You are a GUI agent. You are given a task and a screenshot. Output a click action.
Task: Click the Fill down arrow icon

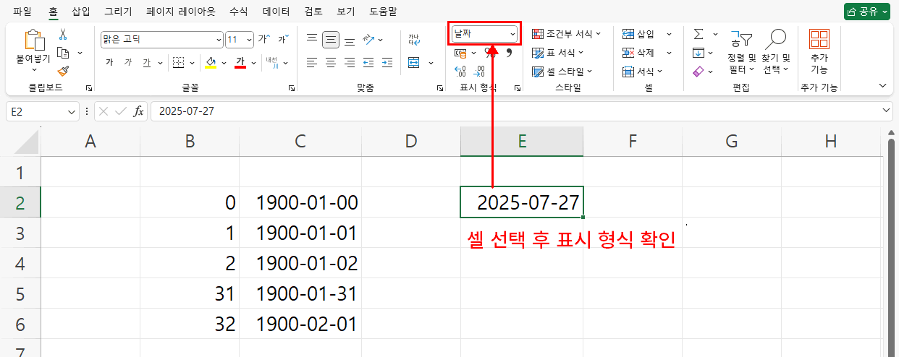pyautogui.click(x=698, y=53)
